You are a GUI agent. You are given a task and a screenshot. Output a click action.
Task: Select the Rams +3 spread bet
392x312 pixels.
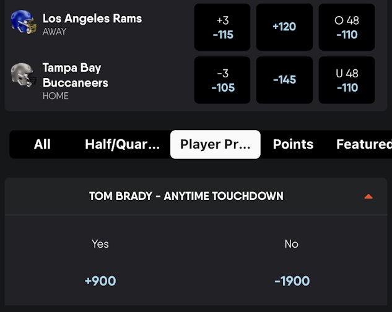coord(222,27)
